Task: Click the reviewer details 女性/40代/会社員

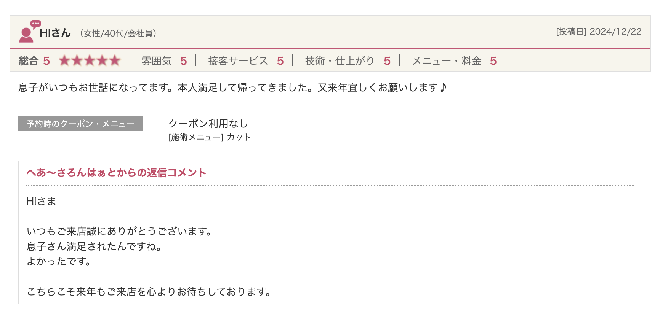Action: 118,33
